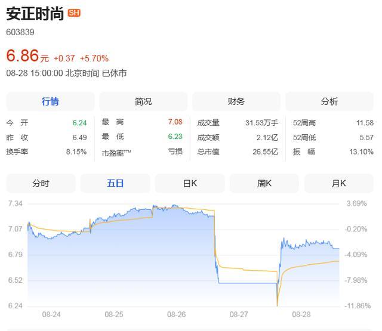
Task: Open the 简况 tab
Action: [143, 101]
